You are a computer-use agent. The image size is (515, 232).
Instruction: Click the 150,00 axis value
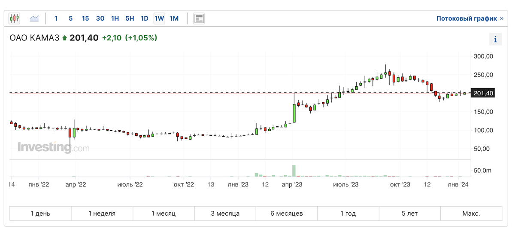(x=483, y=112)
